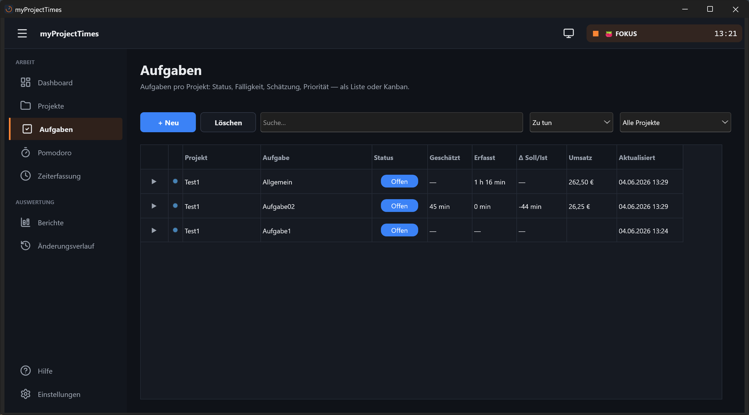Sort by the Δ Soll/Ist column header
Image resolution: width=749 pixels, height=415 pixels.
coord(542,157)
